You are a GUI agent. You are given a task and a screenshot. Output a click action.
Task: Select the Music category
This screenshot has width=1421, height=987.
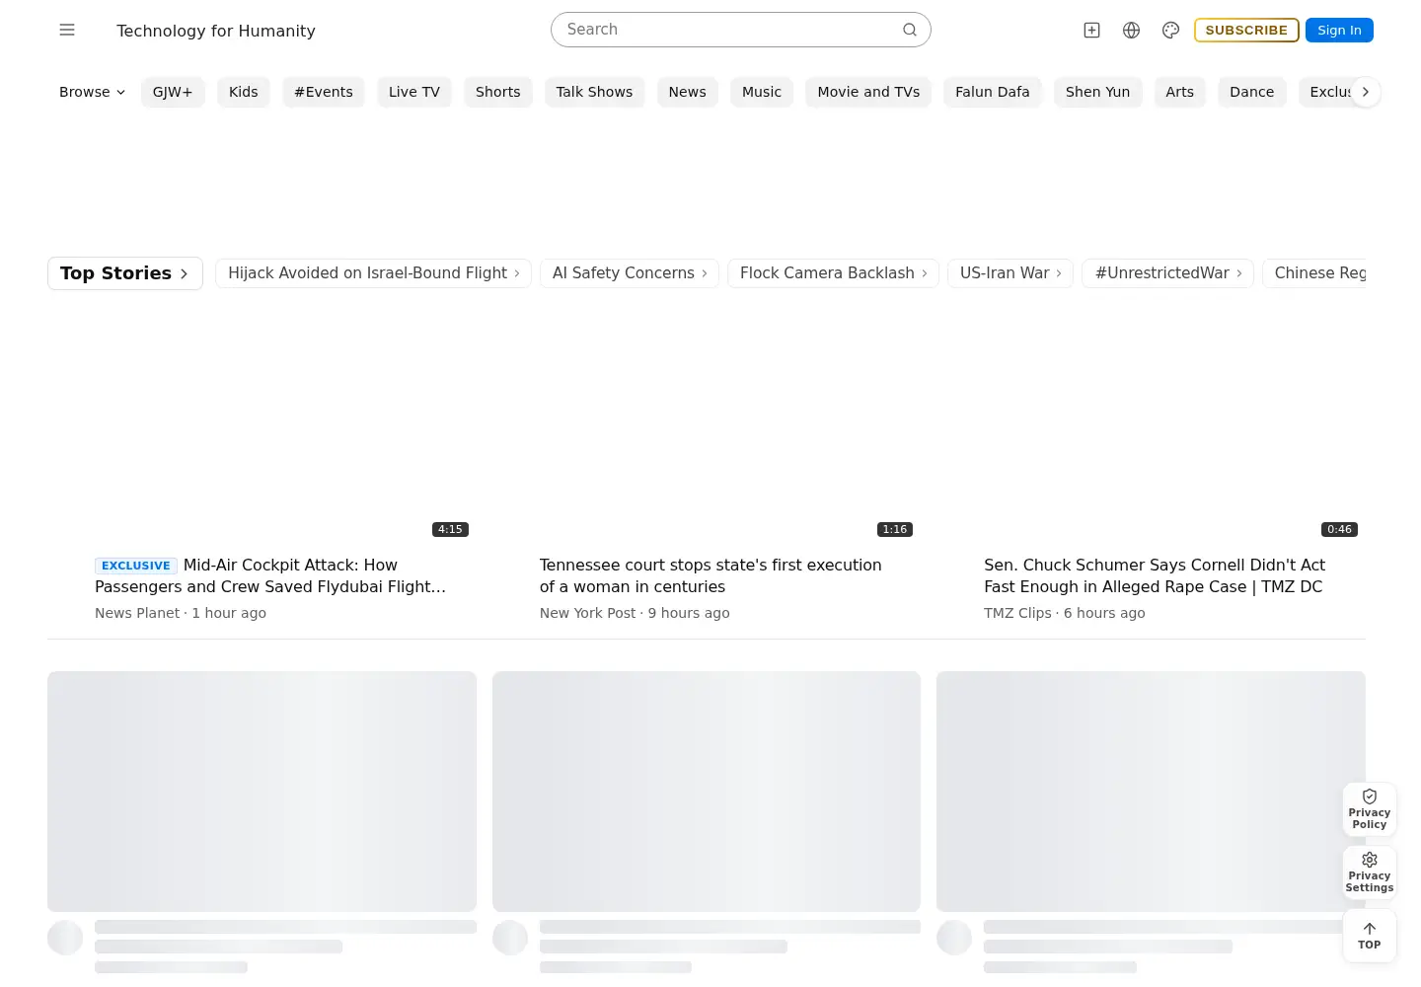tap(762, 92)
